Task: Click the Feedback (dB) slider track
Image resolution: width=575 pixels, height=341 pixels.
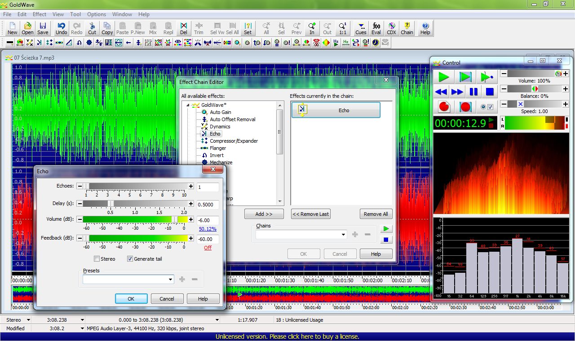Action: (x=135, y=238)
